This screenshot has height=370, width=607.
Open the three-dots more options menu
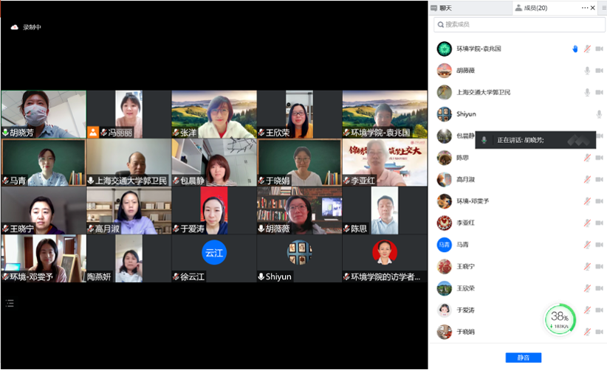(x=585, y=8)
